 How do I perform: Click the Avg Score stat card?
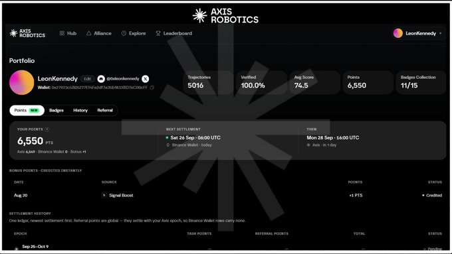click(314, 82)
